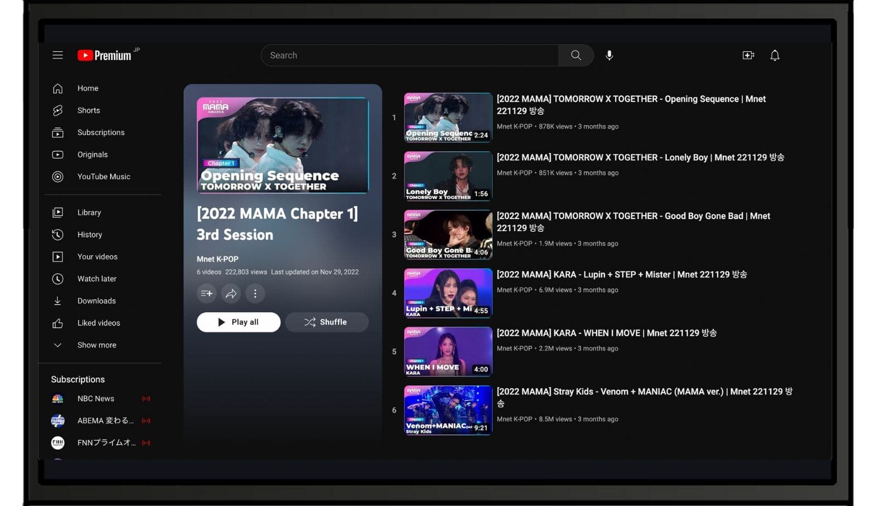Click the Watch later clock icon

pyautogui.click(x=58, y=279)
